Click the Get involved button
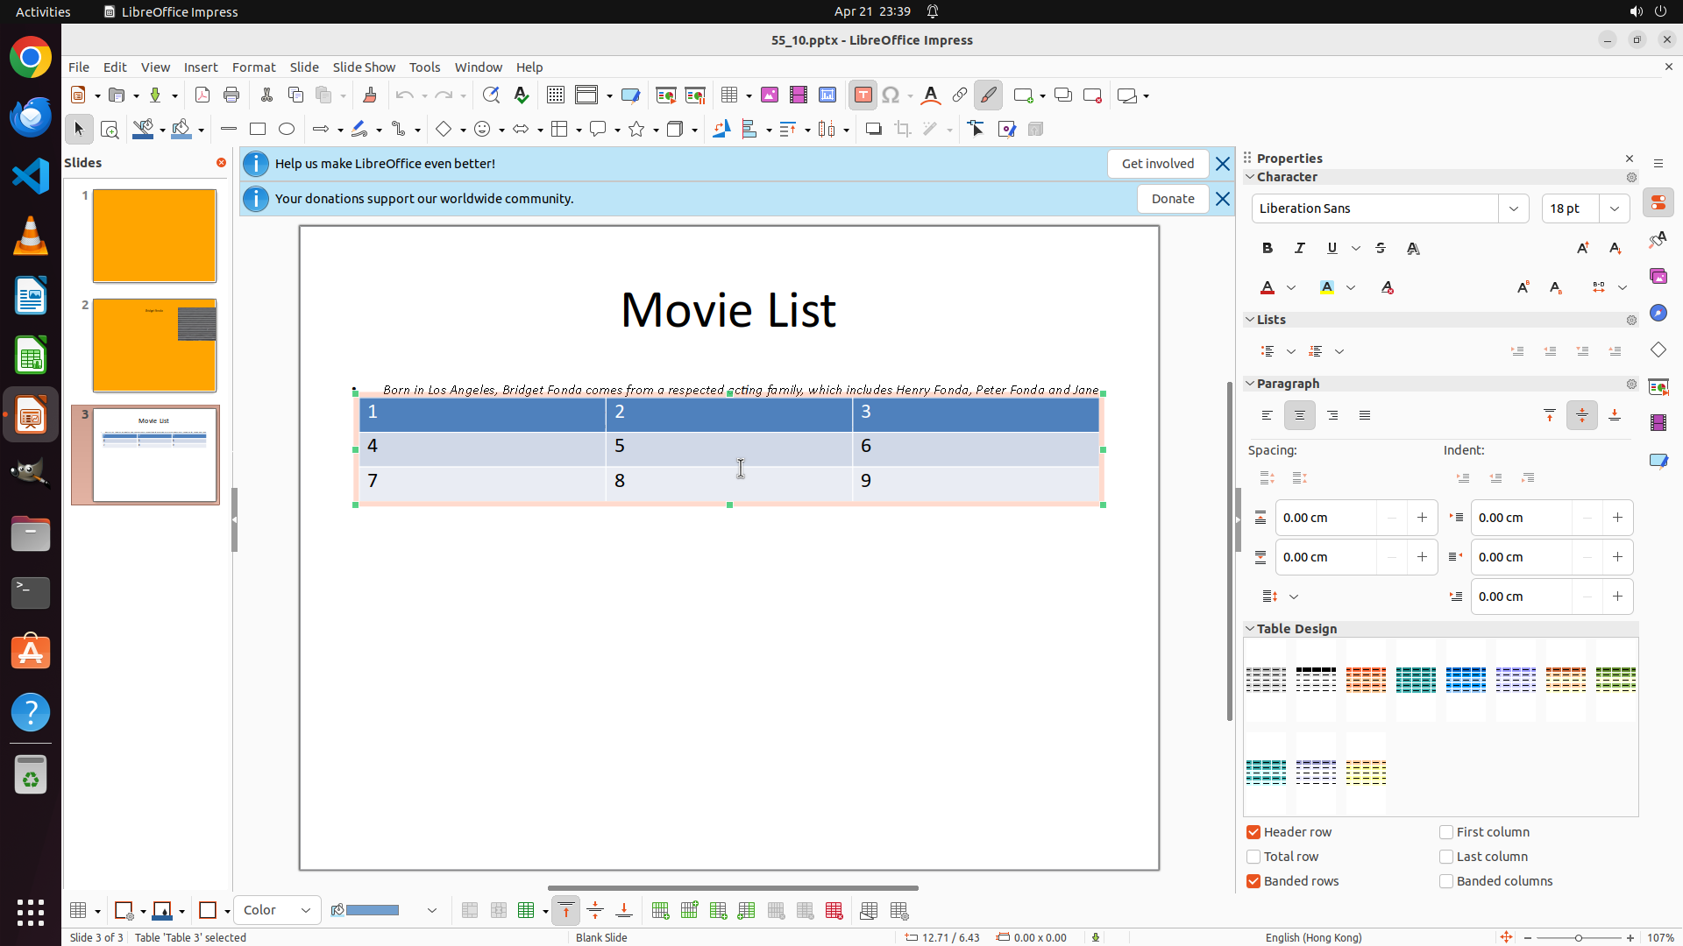Screen dimensions: 1683x946 pos(1157,164)
